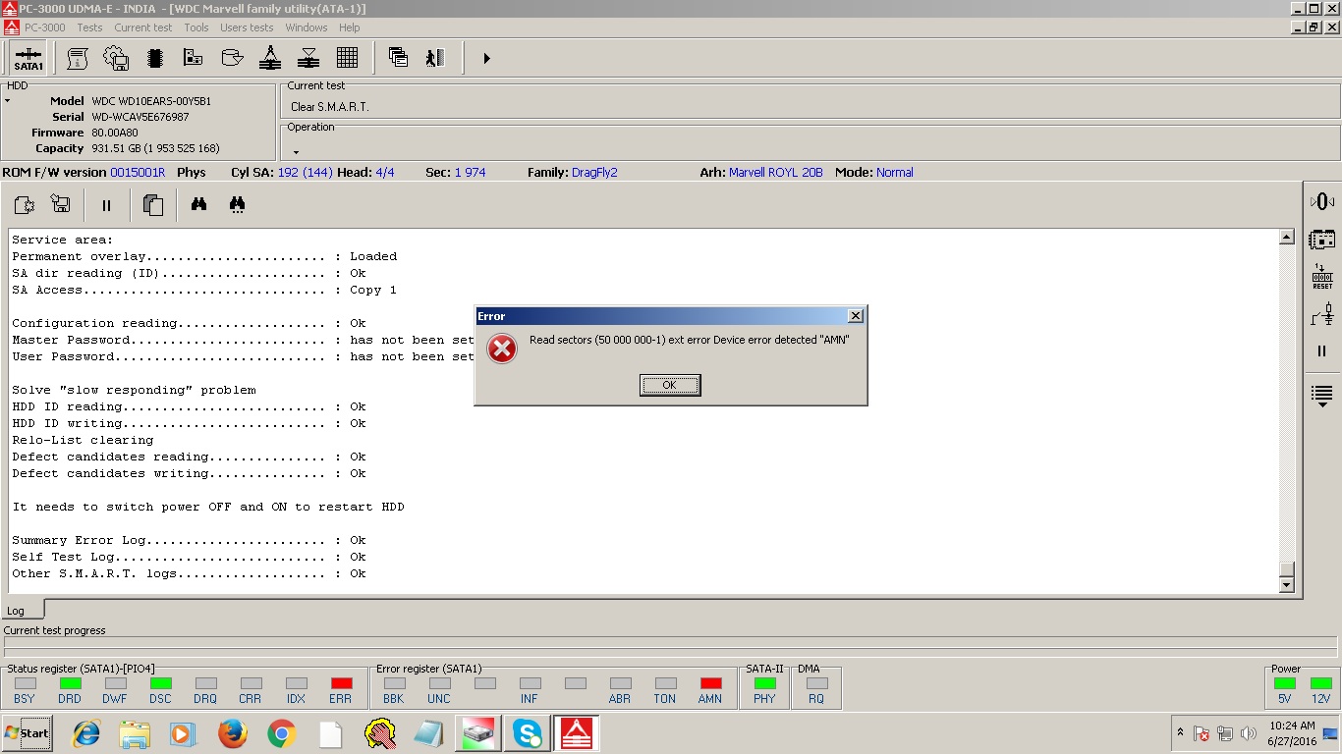Viewport: 1342px width, 754px height.
Task: Show hidden system tray icons arrow
Action: pyautogui.click(x=1180, y=732)
